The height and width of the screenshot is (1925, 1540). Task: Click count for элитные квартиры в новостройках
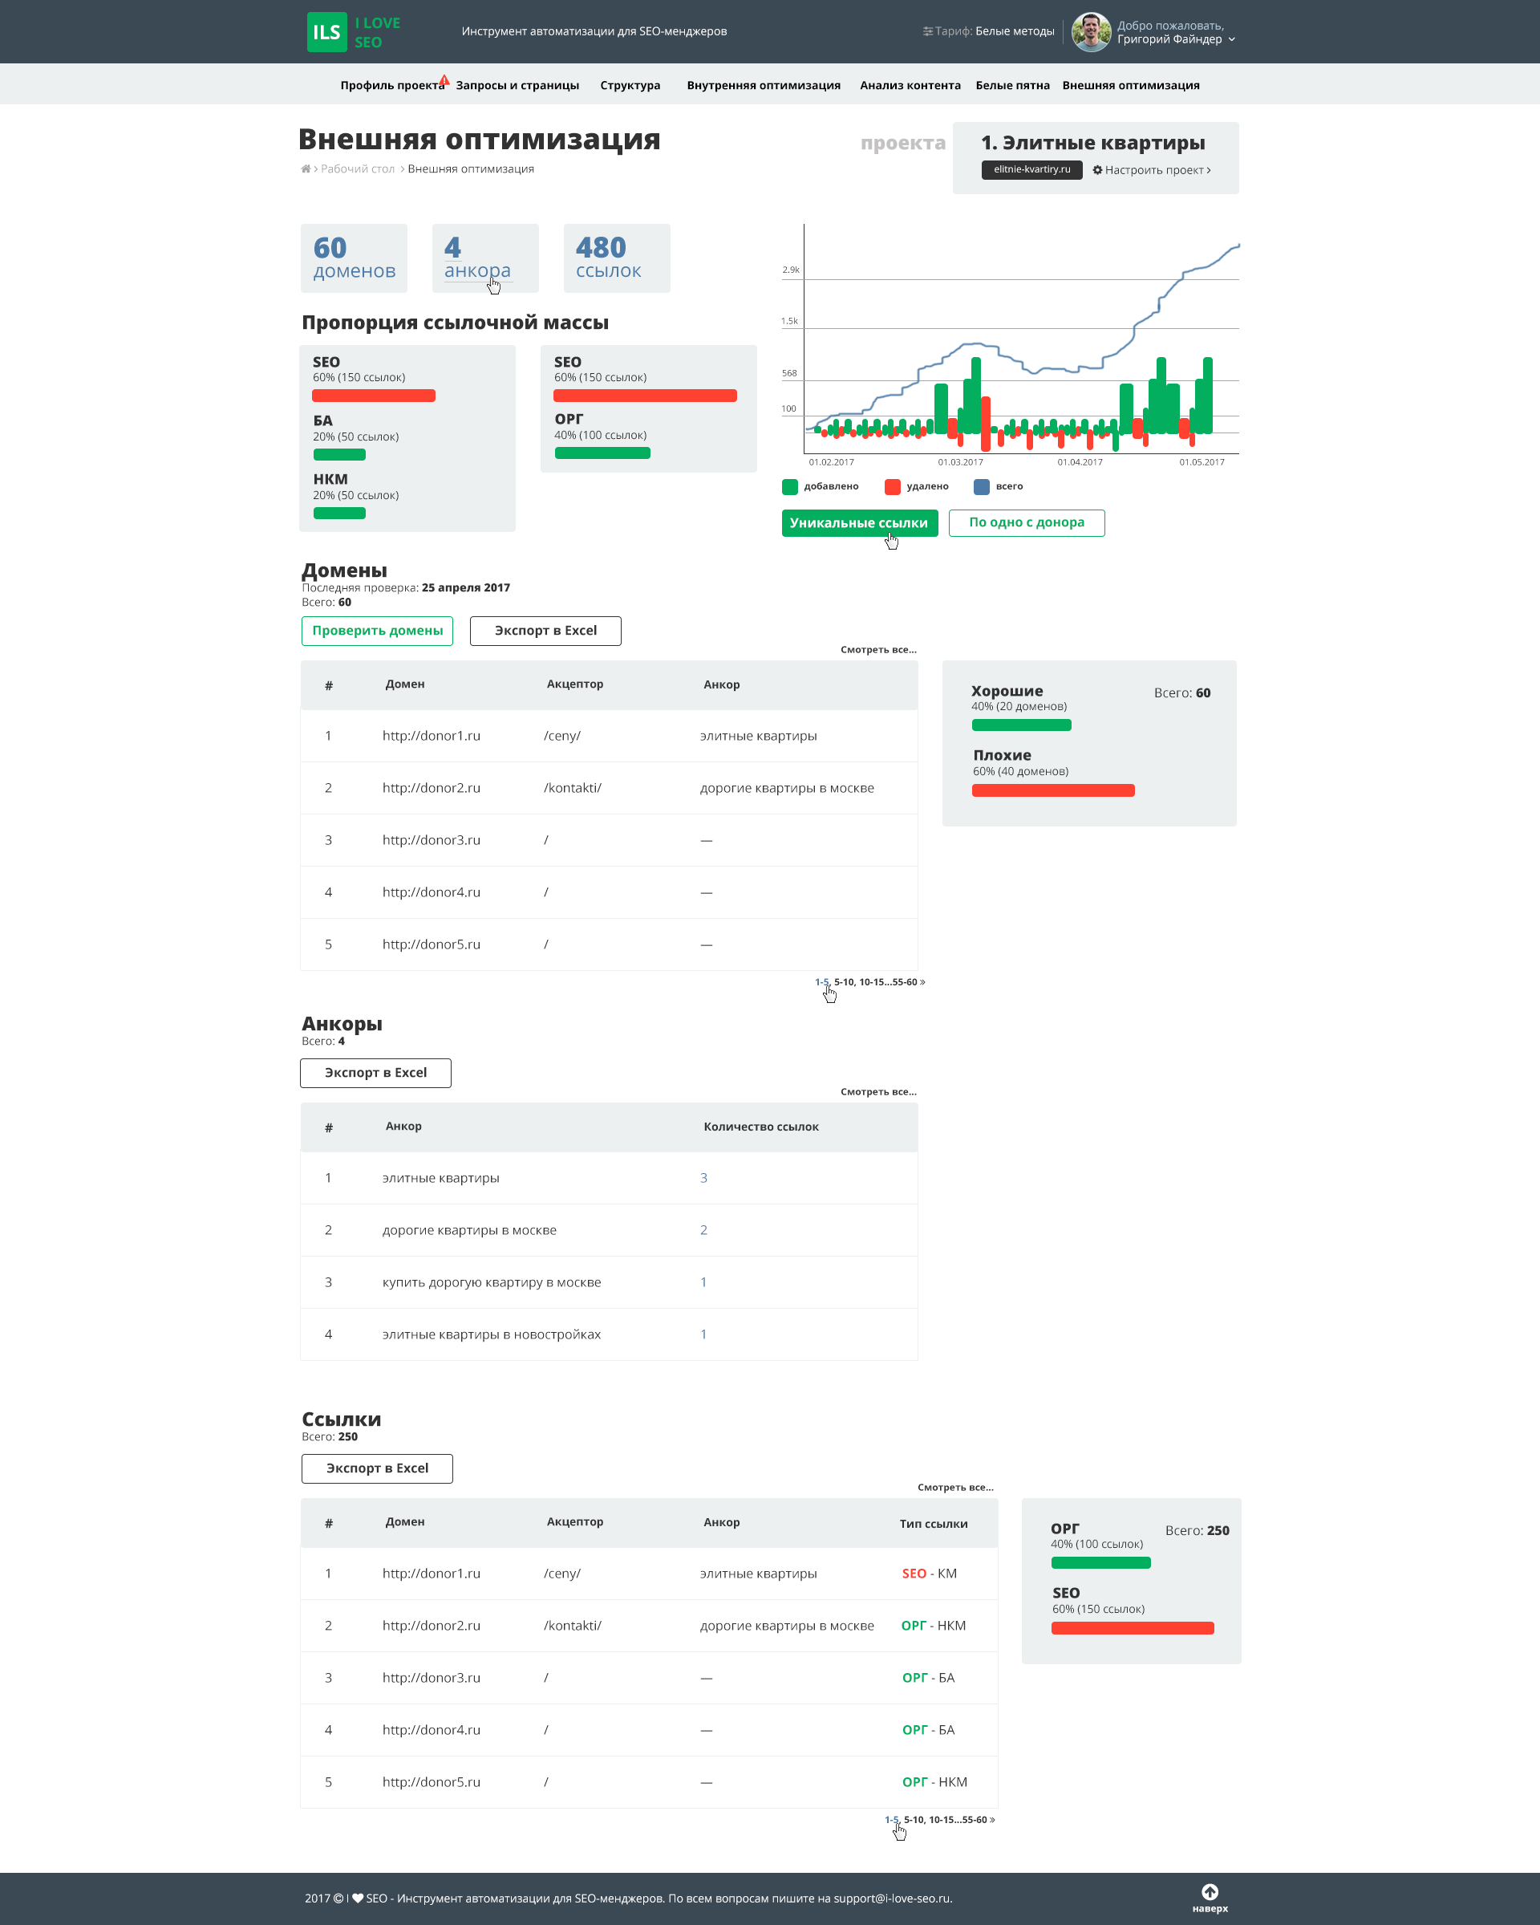click(x=703, y=1334)
